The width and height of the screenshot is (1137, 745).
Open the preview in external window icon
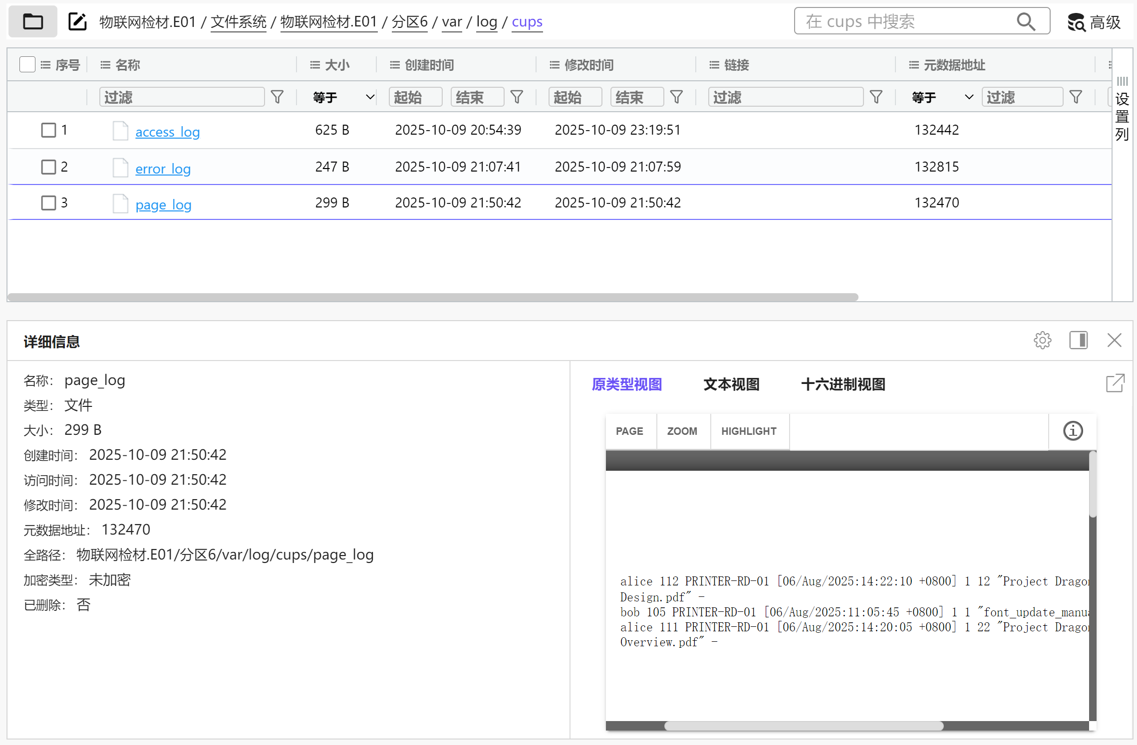pyautogui.click(x=1115, y=383)
